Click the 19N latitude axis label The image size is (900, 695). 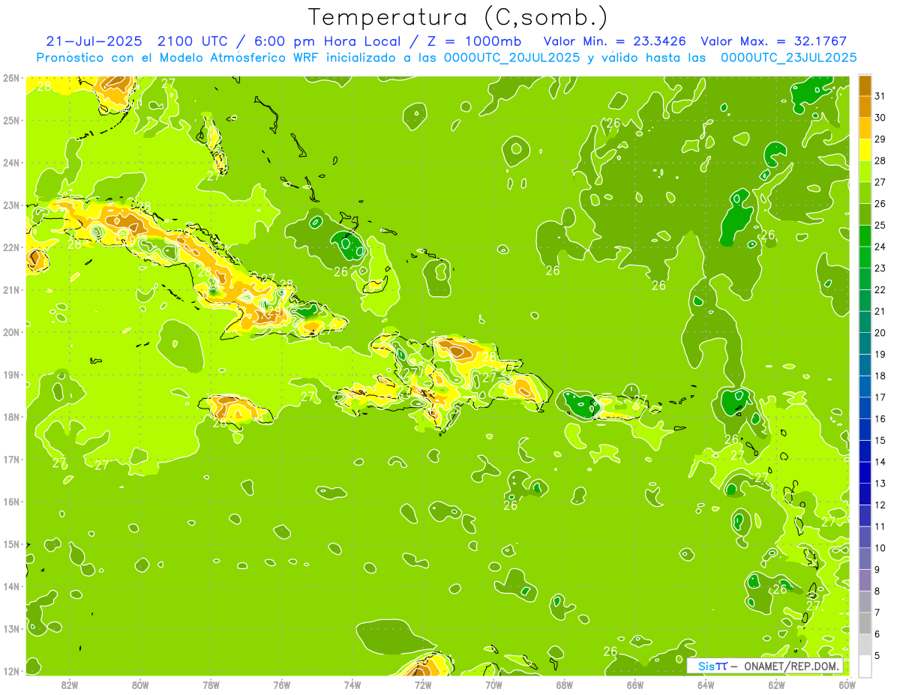pyautogui.click(x=11, y=374)
